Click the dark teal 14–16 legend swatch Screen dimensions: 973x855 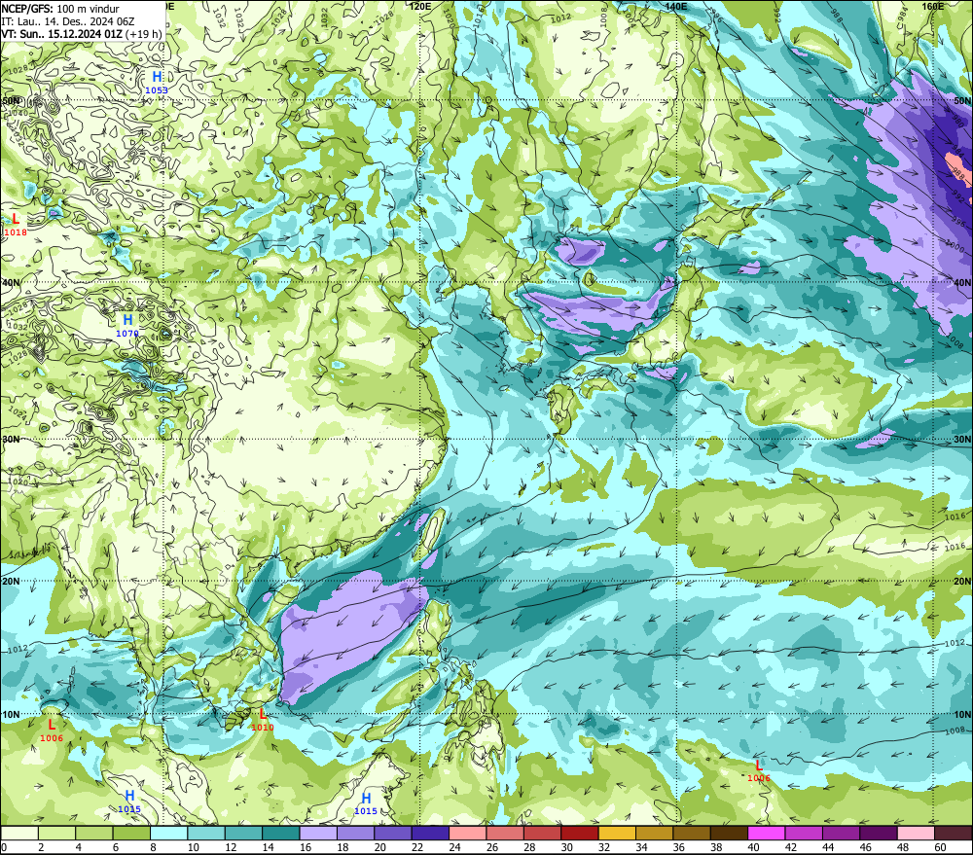(x=281, y=833)
